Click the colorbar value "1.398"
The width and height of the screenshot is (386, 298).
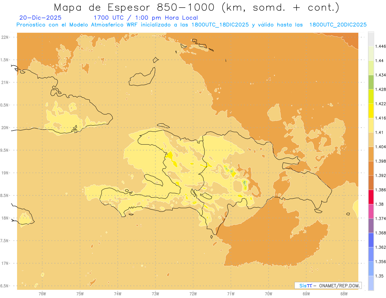click(381, 161)
